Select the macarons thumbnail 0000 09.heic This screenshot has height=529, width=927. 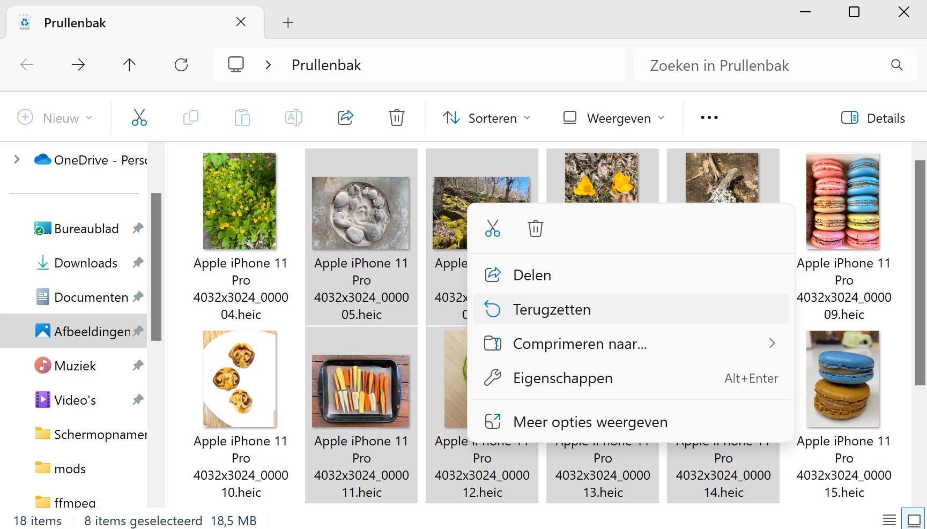[x=843, y=202]
